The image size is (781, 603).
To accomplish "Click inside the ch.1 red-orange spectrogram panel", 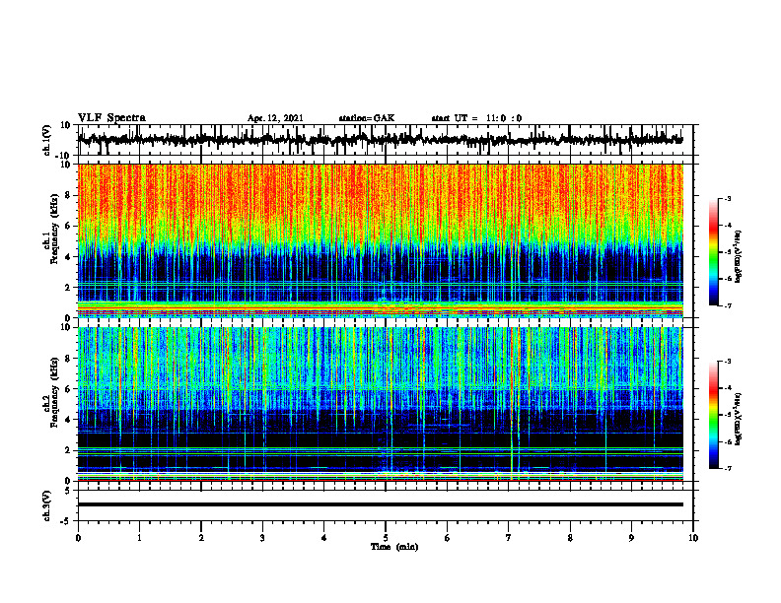I will (380, 240).
